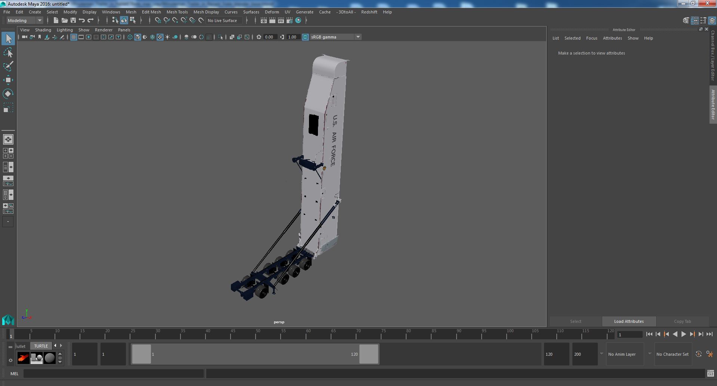Image resolution: width=717 pixels, height=386 pixels.
Task: Open the sRGB gamma view transform dropdown
Action: point(336,37)
